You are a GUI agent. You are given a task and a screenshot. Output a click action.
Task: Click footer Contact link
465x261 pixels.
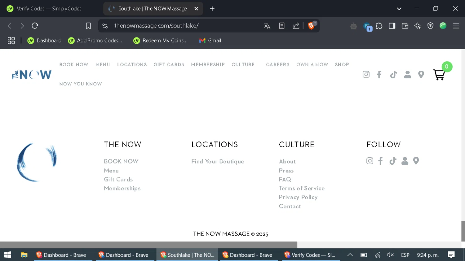[290, 206]
